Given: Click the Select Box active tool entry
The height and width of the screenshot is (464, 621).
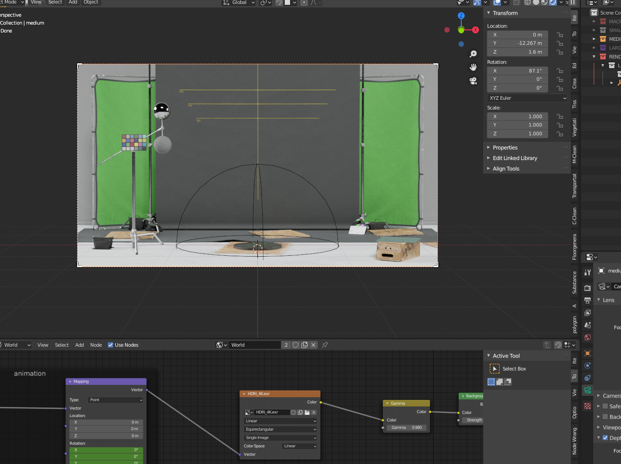Looking at the screenshot, I should pos(514,369).
